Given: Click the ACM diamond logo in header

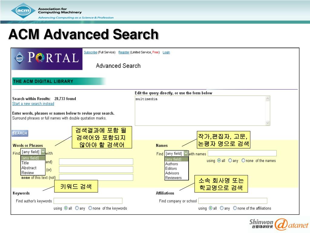Looking at the screenshot, I should coord(24,11).
